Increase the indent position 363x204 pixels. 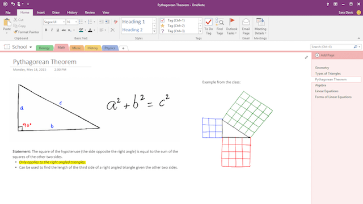(107, 22)
